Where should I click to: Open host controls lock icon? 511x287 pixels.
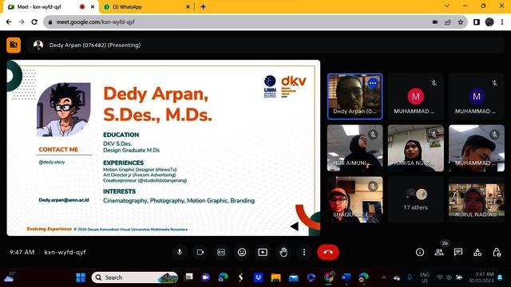tap(497, 252)
